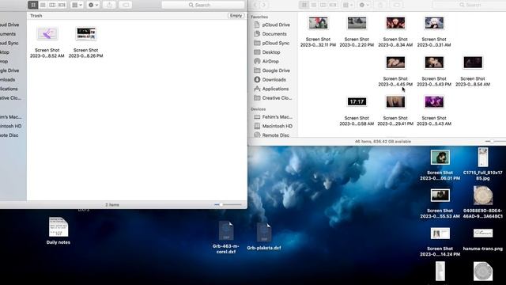Select Screen Shot 2023-0...8.34 AM file
Image resolution: width=506 pixels, height=285 pixels.
395,32
